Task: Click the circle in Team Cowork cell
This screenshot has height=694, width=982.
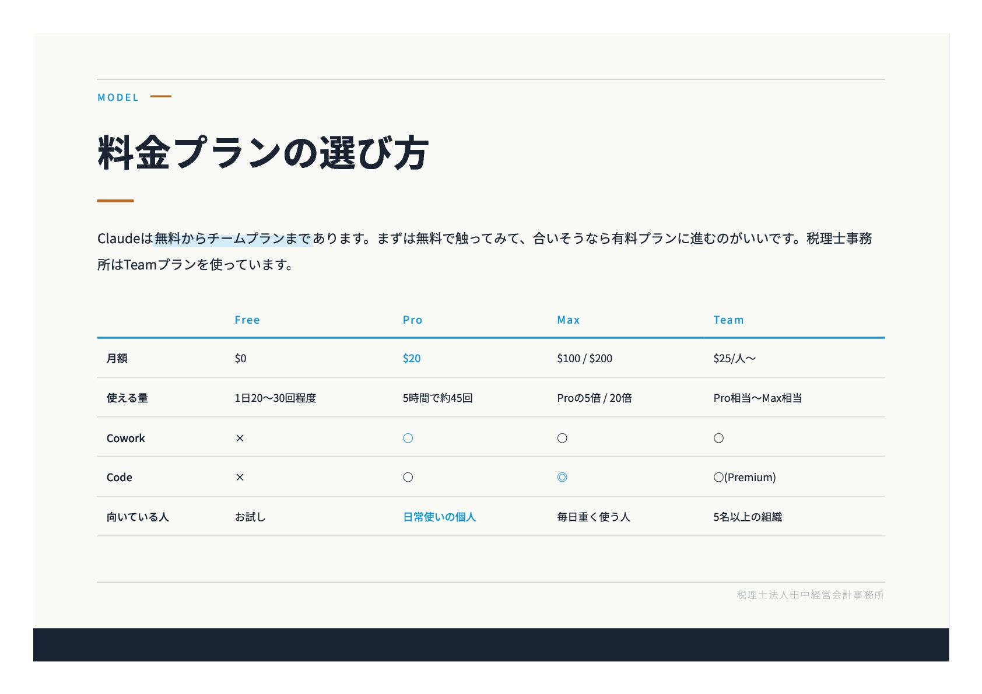Action: 718,438
